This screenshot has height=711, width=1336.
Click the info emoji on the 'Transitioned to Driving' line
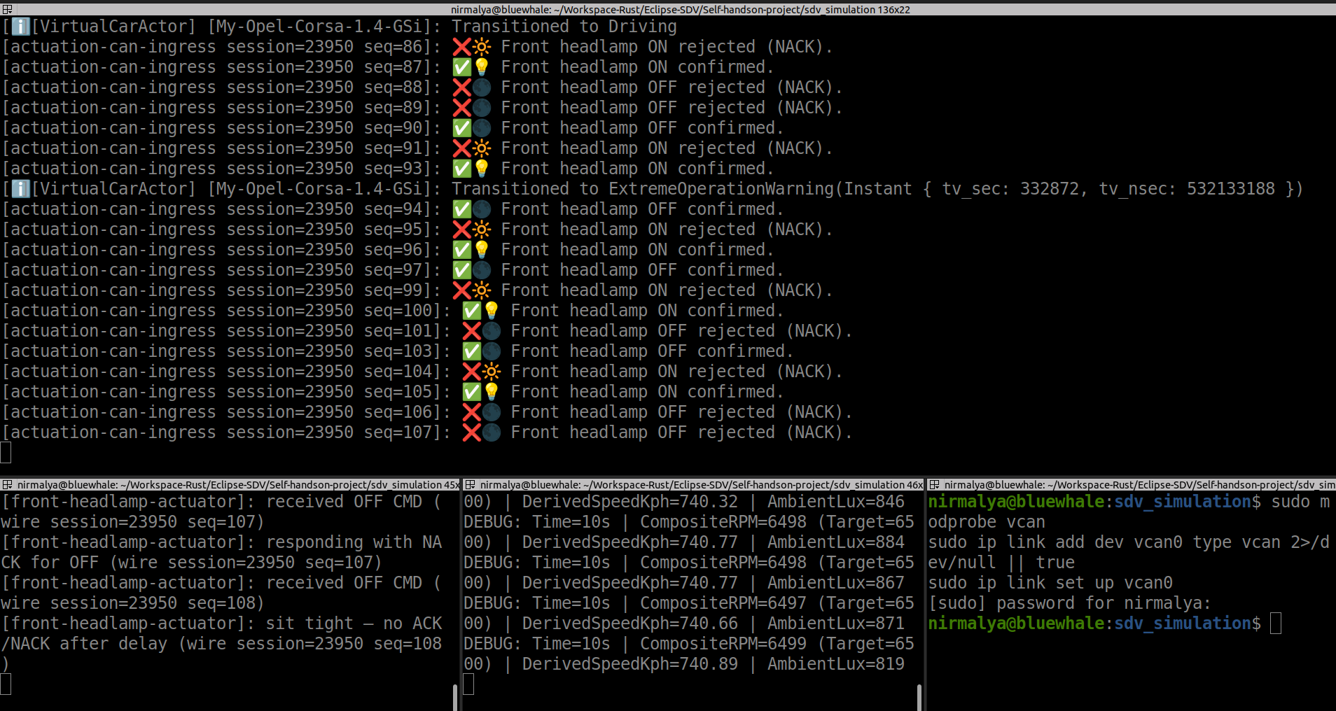[21, 27]
